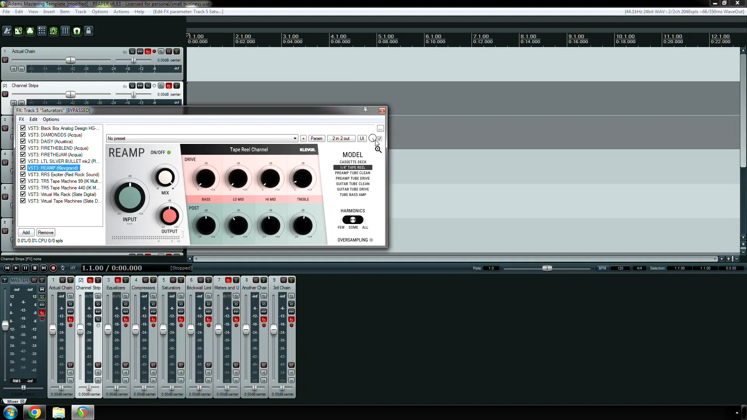The image size is (747, 420).
Task: Click REAMP ON/OFF power button
Action: point(169,152)
